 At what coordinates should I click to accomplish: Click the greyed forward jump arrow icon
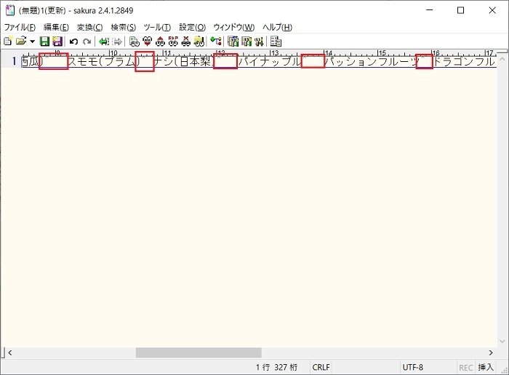click(x=117, y=42)
